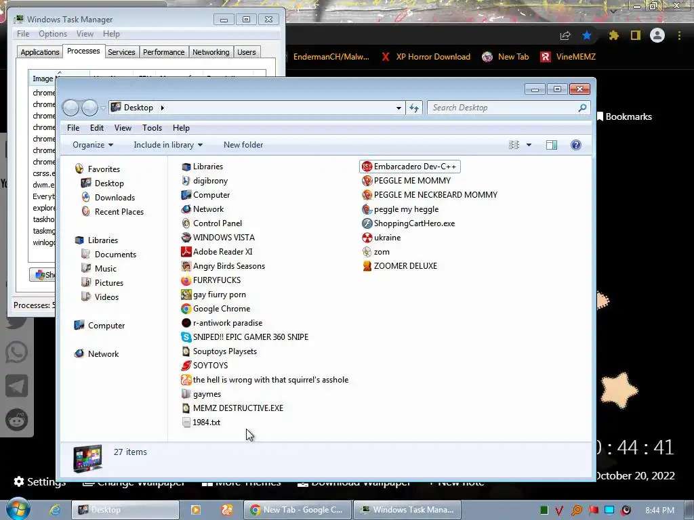
Task: Switch to Performance tab in Task Manager
Action: (164, 52)
